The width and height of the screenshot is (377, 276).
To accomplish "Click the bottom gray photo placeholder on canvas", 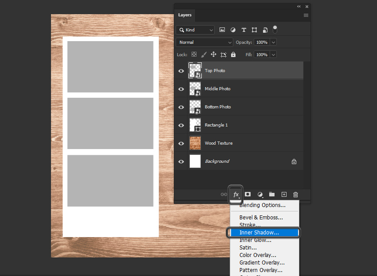I will (110, 180).
